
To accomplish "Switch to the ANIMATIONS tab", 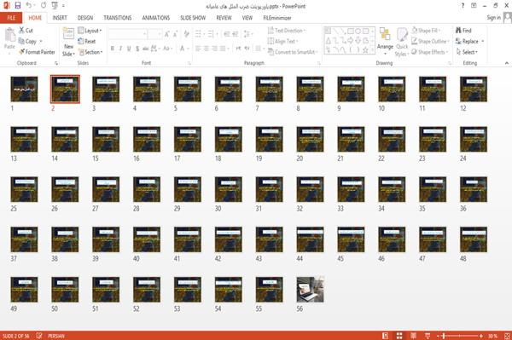I will click(x=156, y=18).
